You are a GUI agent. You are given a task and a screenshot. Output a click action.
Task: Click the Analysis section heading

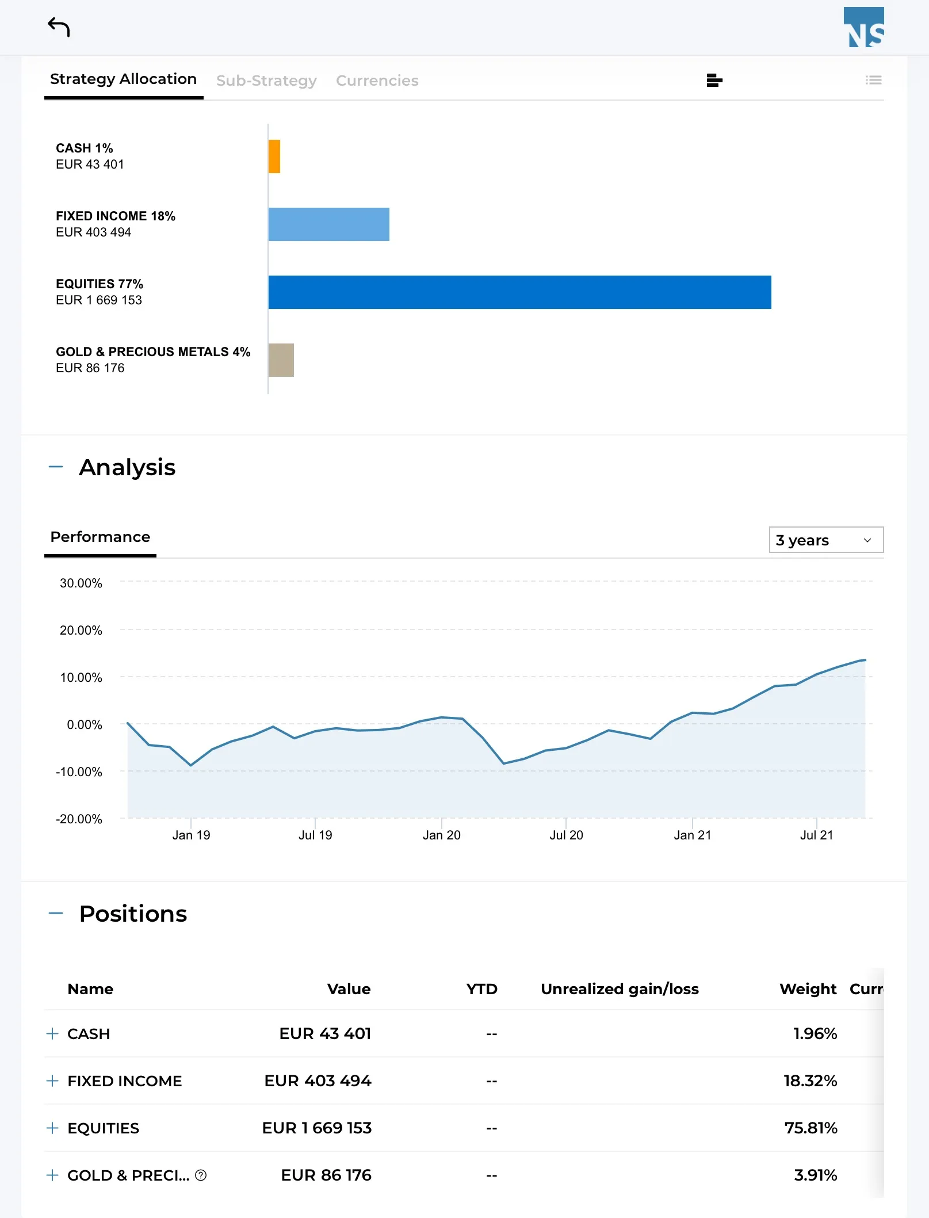(x=127, y=467)
